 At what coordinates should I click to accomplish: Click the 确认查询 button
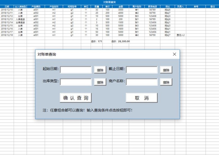[76, 98]
